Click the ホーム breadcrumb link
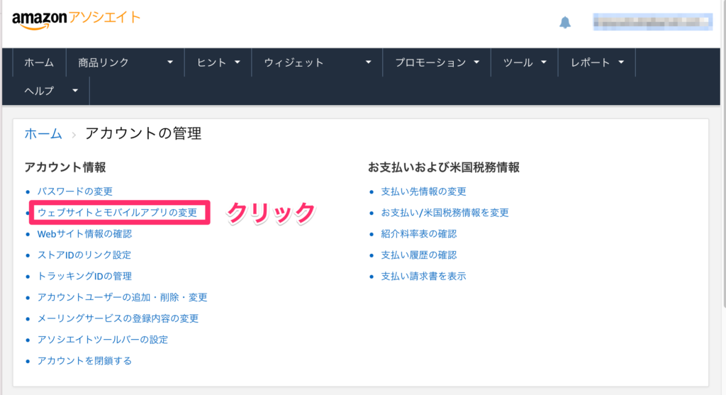 tap(43, 134)
